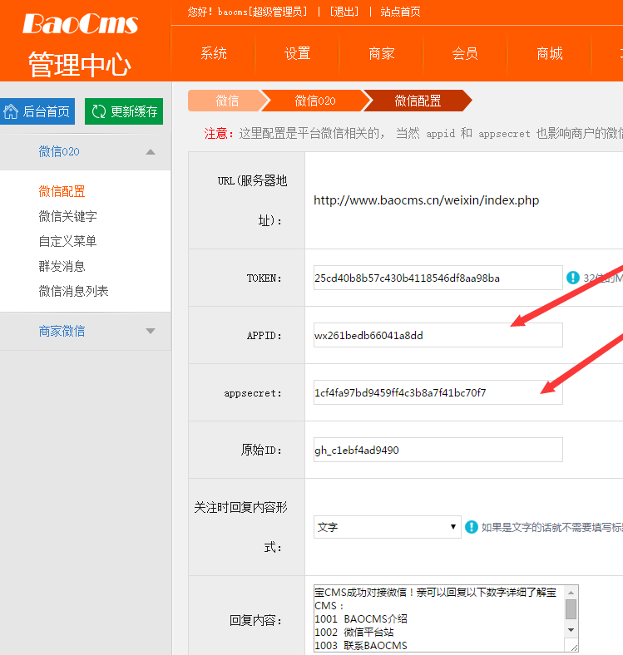This screenshot has width=623, height=655.
Task: Click inside the 回复内容 textarea
Action: (438, 618)
